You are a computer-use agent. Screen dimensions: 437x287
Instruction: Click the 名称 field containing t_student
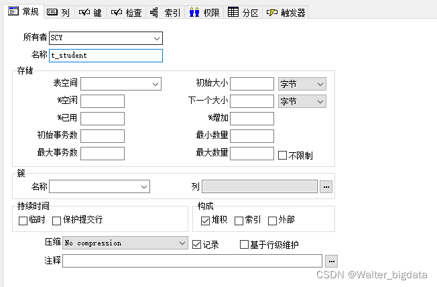coord(106,56)
